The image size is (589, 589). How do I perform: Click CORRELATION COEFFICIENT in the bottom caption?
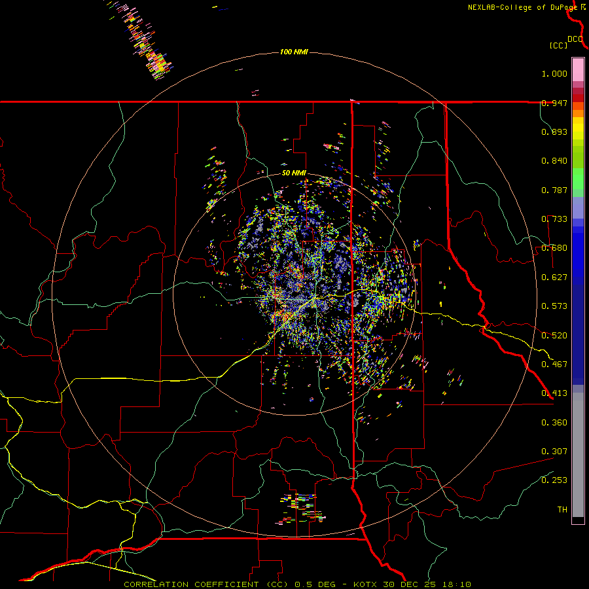191,584
